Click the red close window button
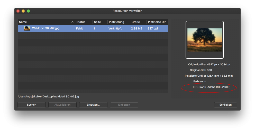 (18, 11)
